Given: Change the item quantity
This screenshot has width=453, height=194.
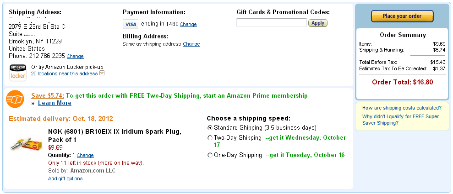Looking at the screenshot, I should [85, 156].
